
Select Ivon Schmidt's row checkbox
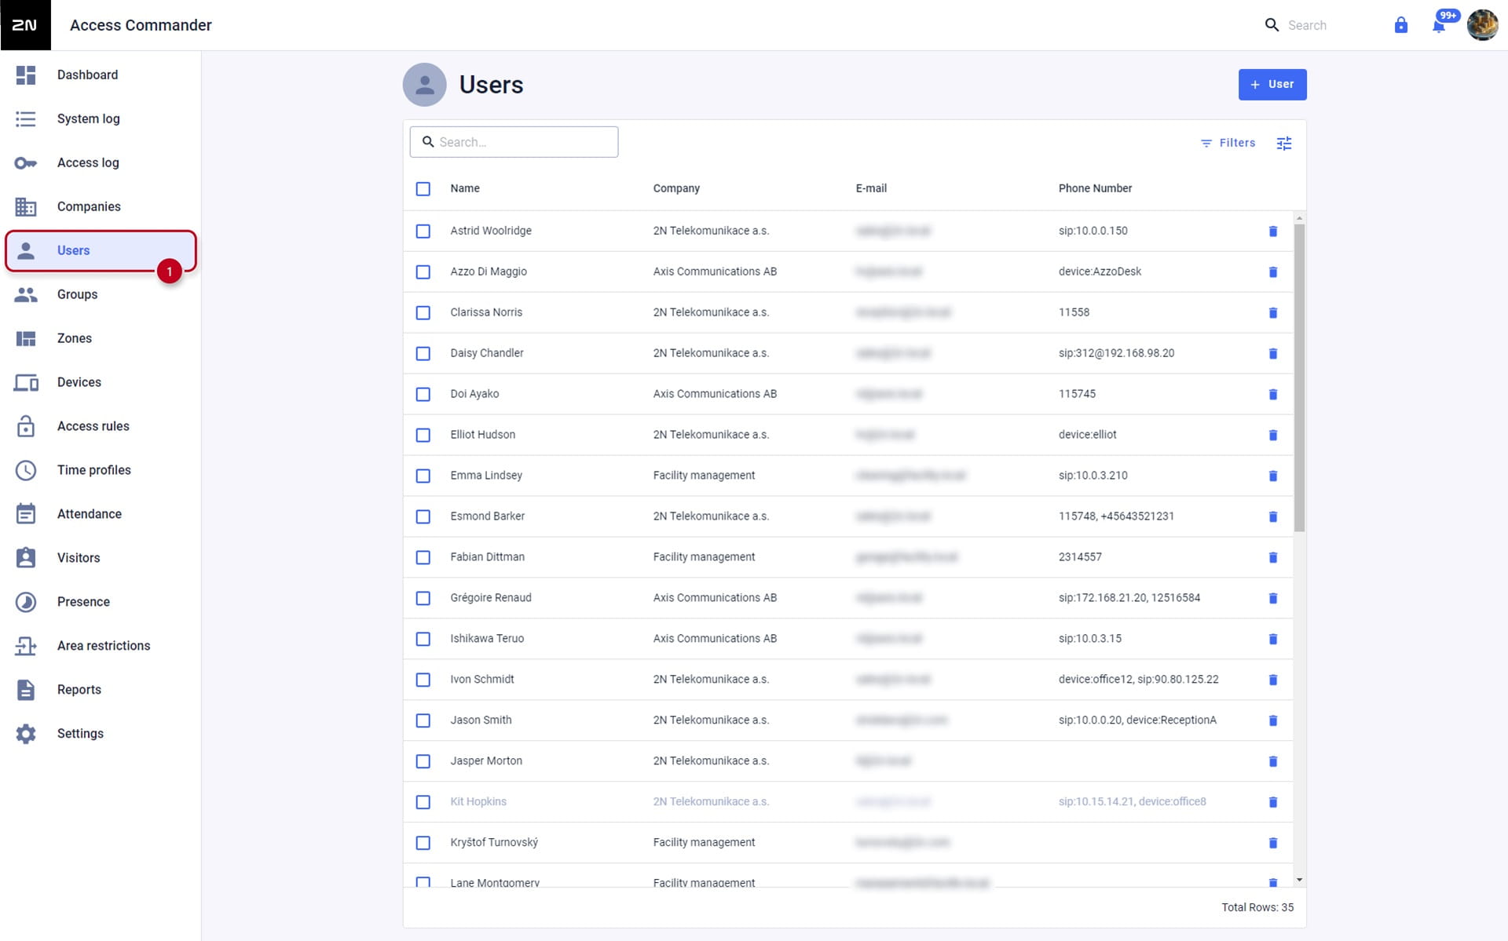click(423, 680)
